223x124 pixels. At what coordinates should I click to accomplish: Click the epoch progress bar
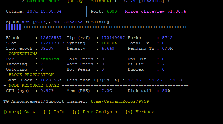tap(96, 27)
